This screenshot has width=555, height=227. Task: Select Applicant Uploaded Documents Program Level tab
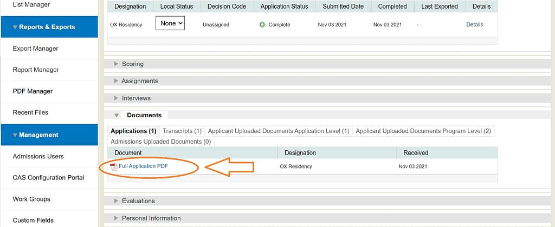click(x=423, y=131)
